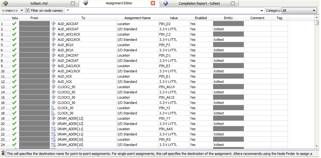Click the node icon in row 19 DRAM_ADDR[12]

[x=53, y=118]
